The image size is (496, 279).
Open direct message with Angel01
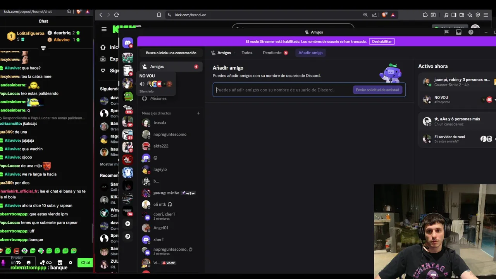[170, 228]
